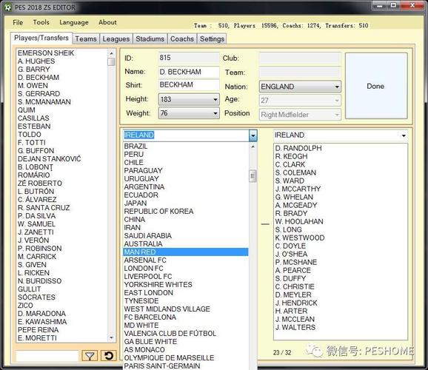This screenshot has width=428, height=370.
Task: Select SAUDI ARABIA in team list
Action: tap(186, 236)
